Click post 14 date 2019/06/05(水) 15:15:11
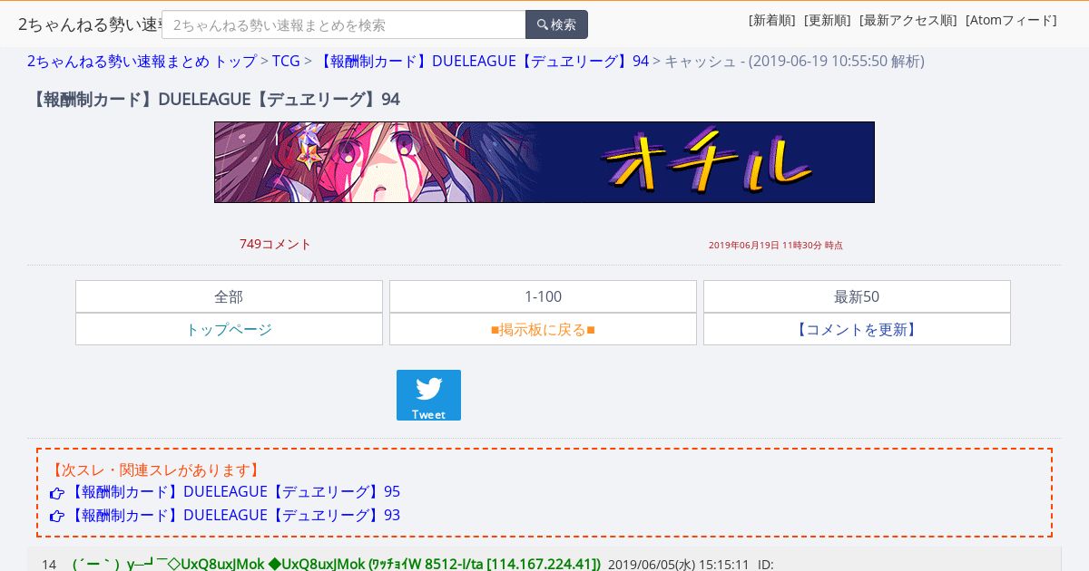The image size is (1089, 571). (x=678, y=565)
